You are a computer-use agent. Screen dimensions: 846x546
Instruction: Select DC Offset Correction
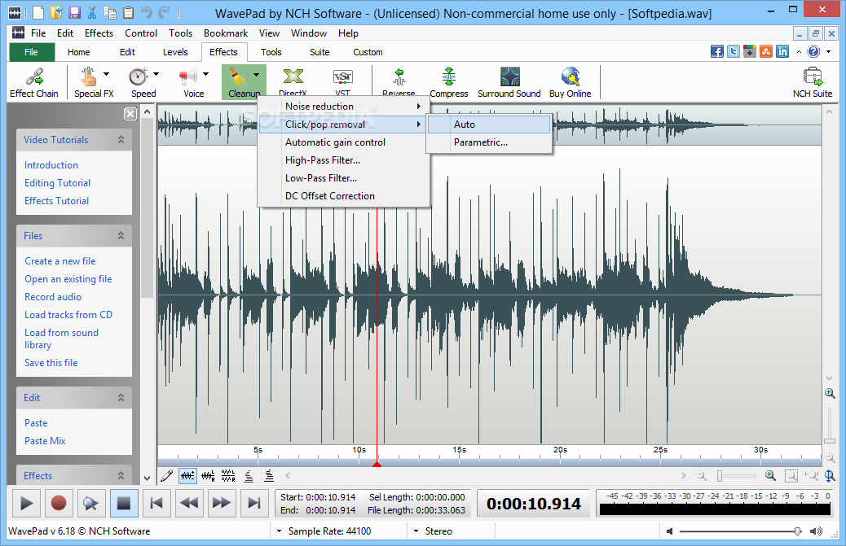(344, 196)
